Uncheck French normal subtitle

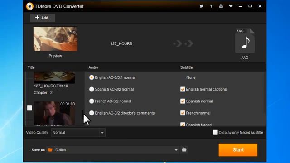coord(183,113)
